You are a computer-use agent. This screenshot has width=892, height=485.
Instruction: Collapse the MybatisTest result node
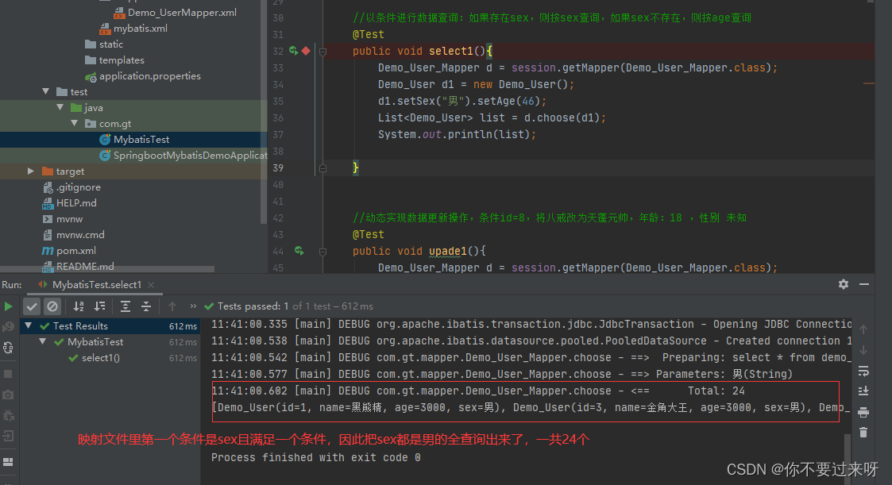[43, 341]
